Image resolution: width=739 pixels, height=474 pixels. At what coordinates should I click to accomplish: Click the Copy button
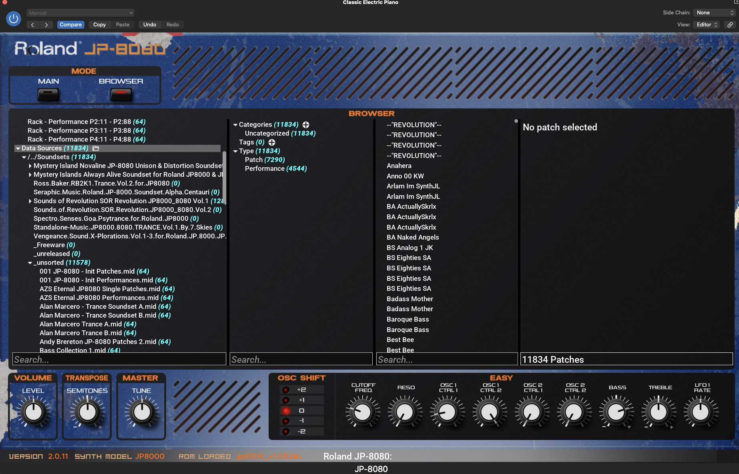(99, 25)
